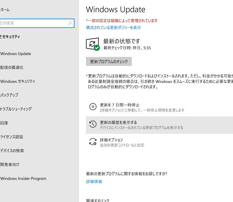Open the バックアップ section
Viewport: 233px width, 202px height.
(9, 95)
